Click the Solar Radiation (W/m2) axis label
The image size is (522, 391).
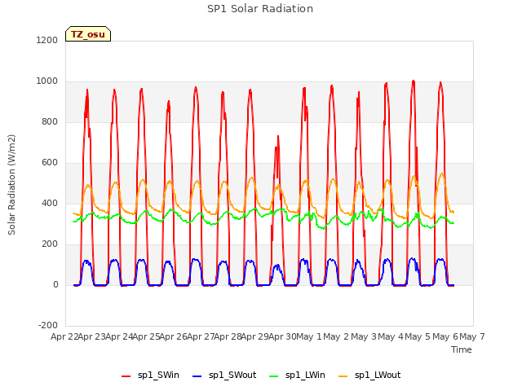pos(11,185)
